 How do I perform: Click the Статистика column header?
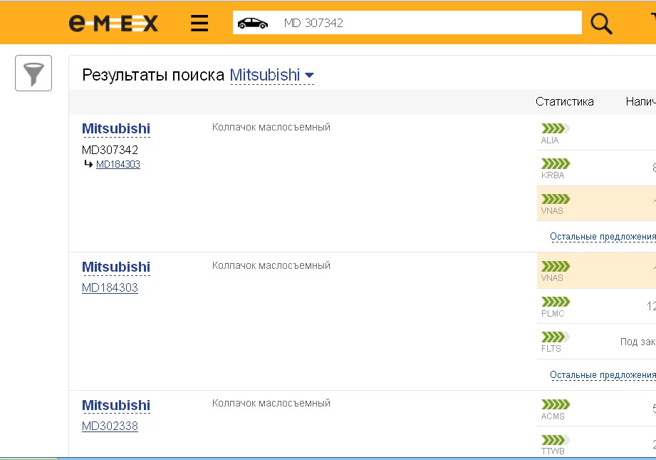(564, 101)
